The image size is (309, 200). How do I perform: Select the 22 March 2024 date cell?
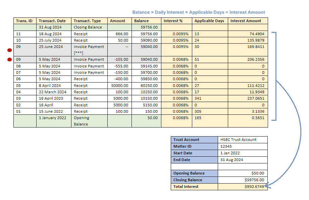tap(54, 92)
